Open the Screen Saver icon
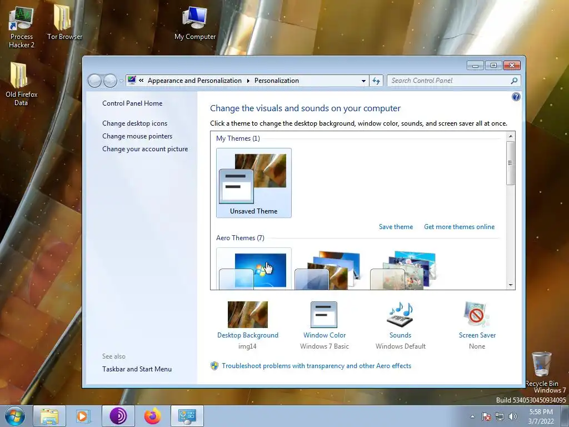Viewport: 569px width, 427px height. (476, 315)
